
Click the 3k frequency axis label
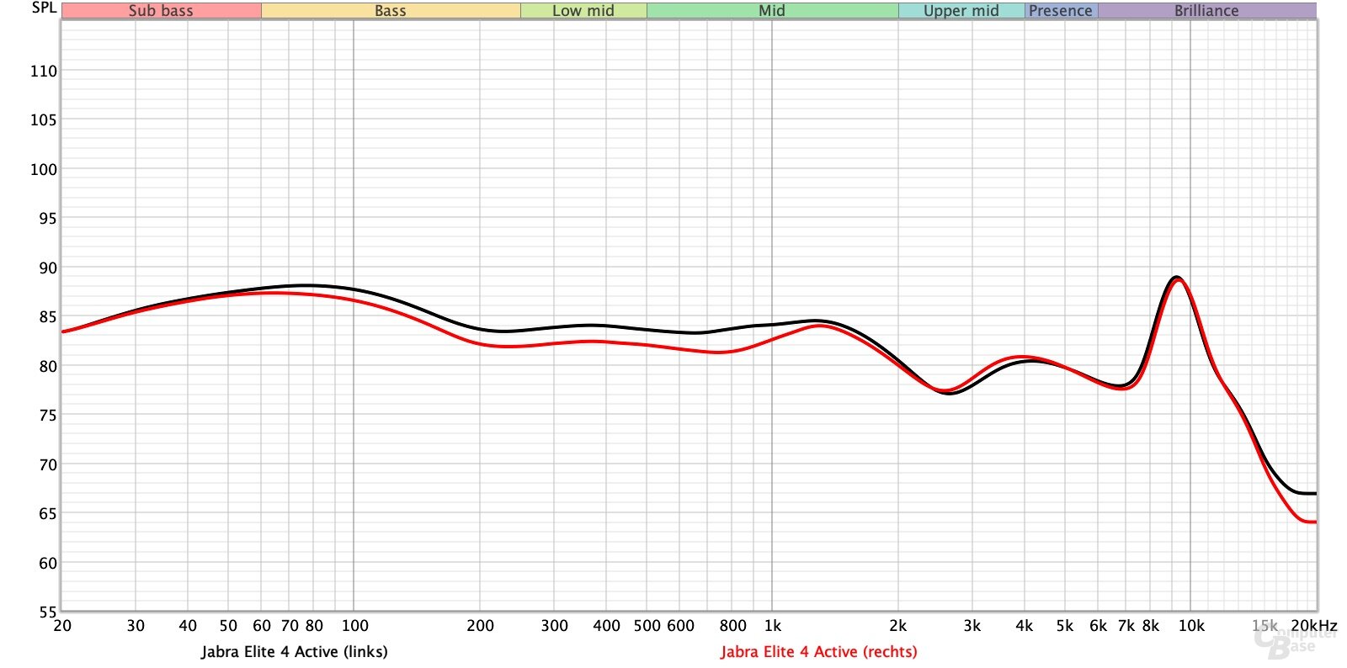[972, 625]
